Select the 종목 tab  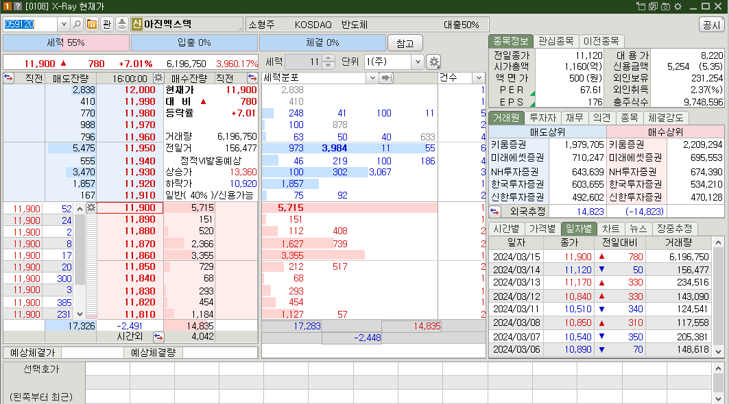629,118
